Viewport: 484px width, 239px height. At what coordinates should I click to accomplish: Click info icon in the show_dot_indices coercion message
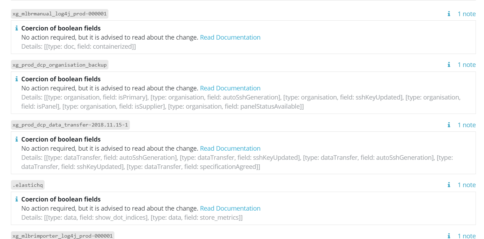coord(16,199)
